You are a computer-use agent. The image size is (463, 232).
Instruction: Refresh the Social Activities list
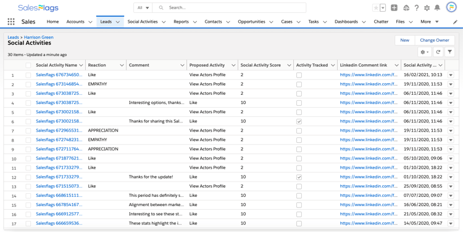click(438, 52)
